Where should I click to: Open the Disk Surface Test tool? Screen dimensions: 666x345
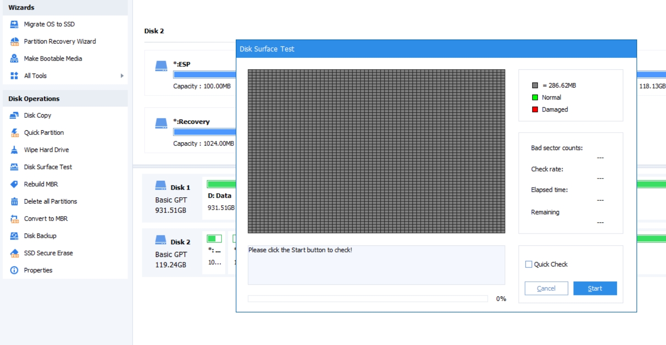(47, 167)
